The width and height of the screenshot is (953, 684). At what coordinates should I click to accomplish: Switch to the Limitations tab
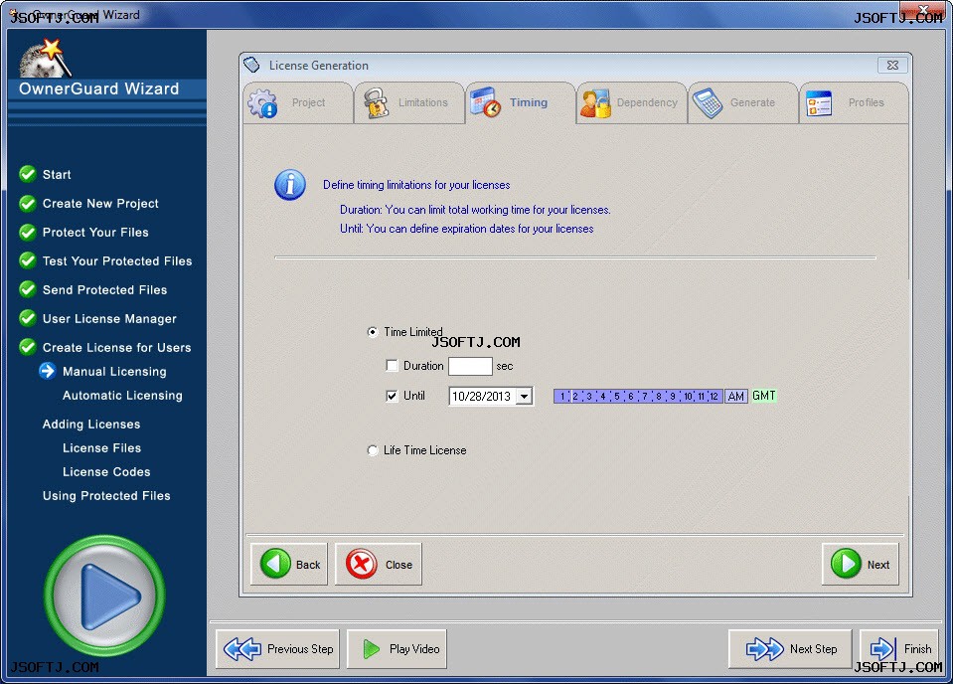[409, 102]
